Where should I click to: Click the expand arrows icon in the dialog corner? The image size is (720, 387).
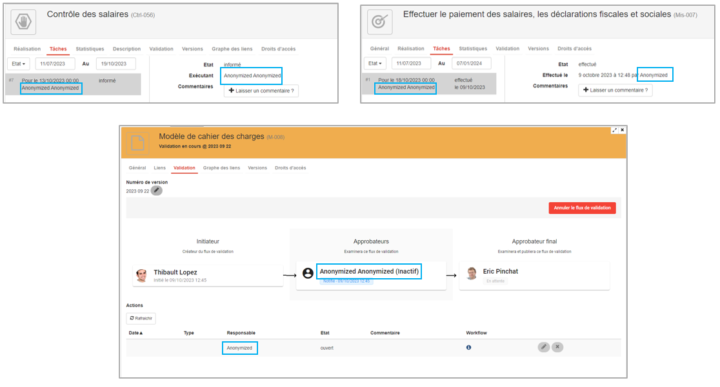614,130
